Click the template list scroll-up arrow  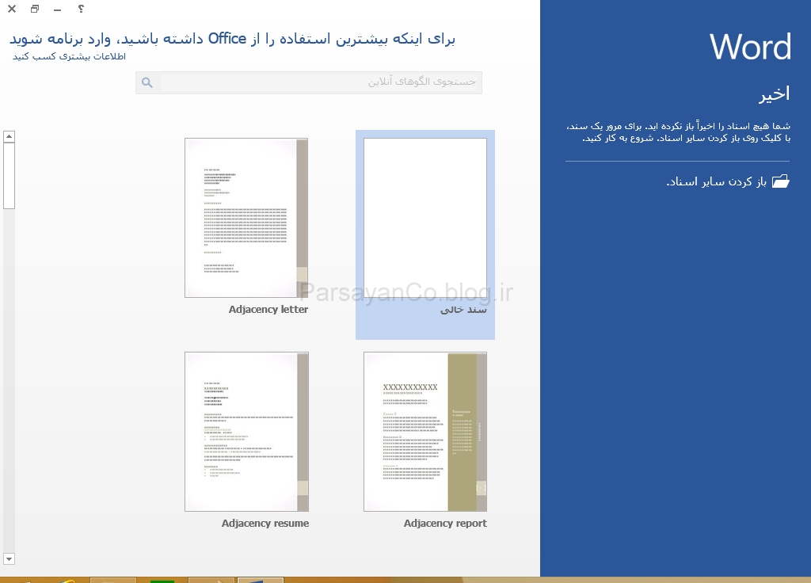click(x=9, y=136)
